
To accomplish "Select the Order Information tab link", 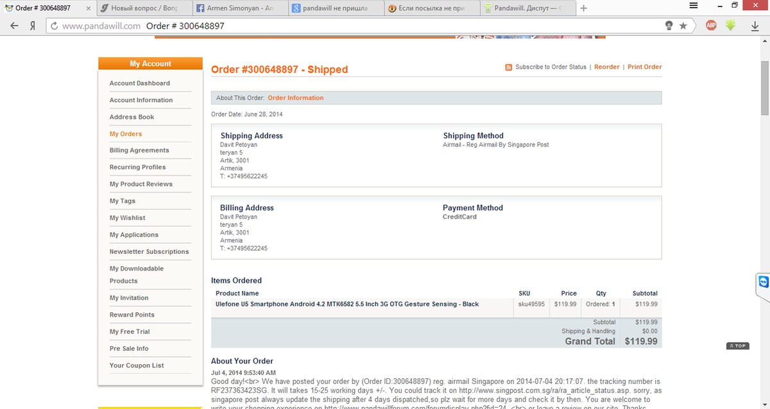I will tap(296, 98).
